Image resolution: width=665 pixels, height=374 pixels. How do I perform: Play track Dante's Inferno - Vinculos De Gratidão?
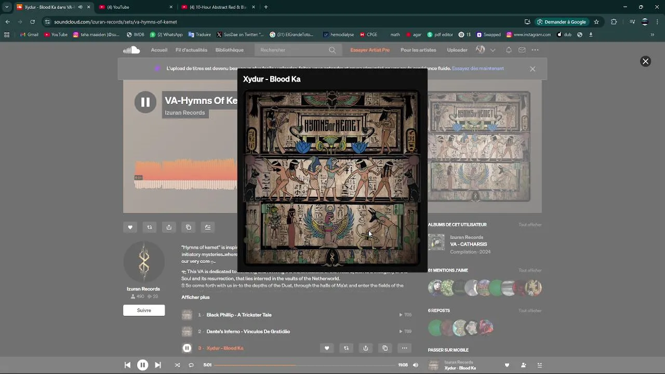pyautogui.click(x=248, y=331)
